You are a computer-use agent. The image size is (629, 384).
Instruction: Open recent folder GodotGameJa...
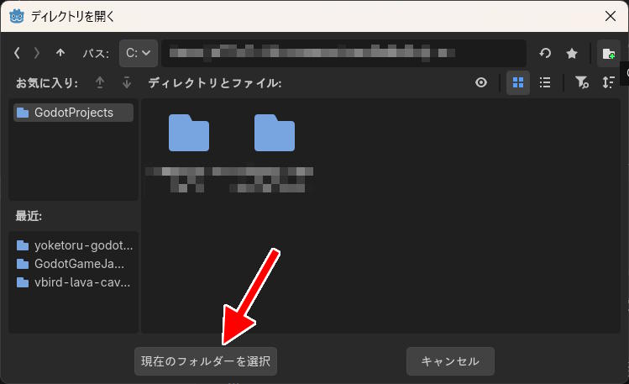[75, 263]
